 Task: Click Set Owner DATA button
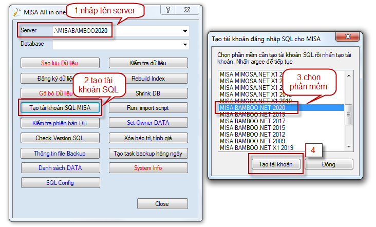click(148, 123)
